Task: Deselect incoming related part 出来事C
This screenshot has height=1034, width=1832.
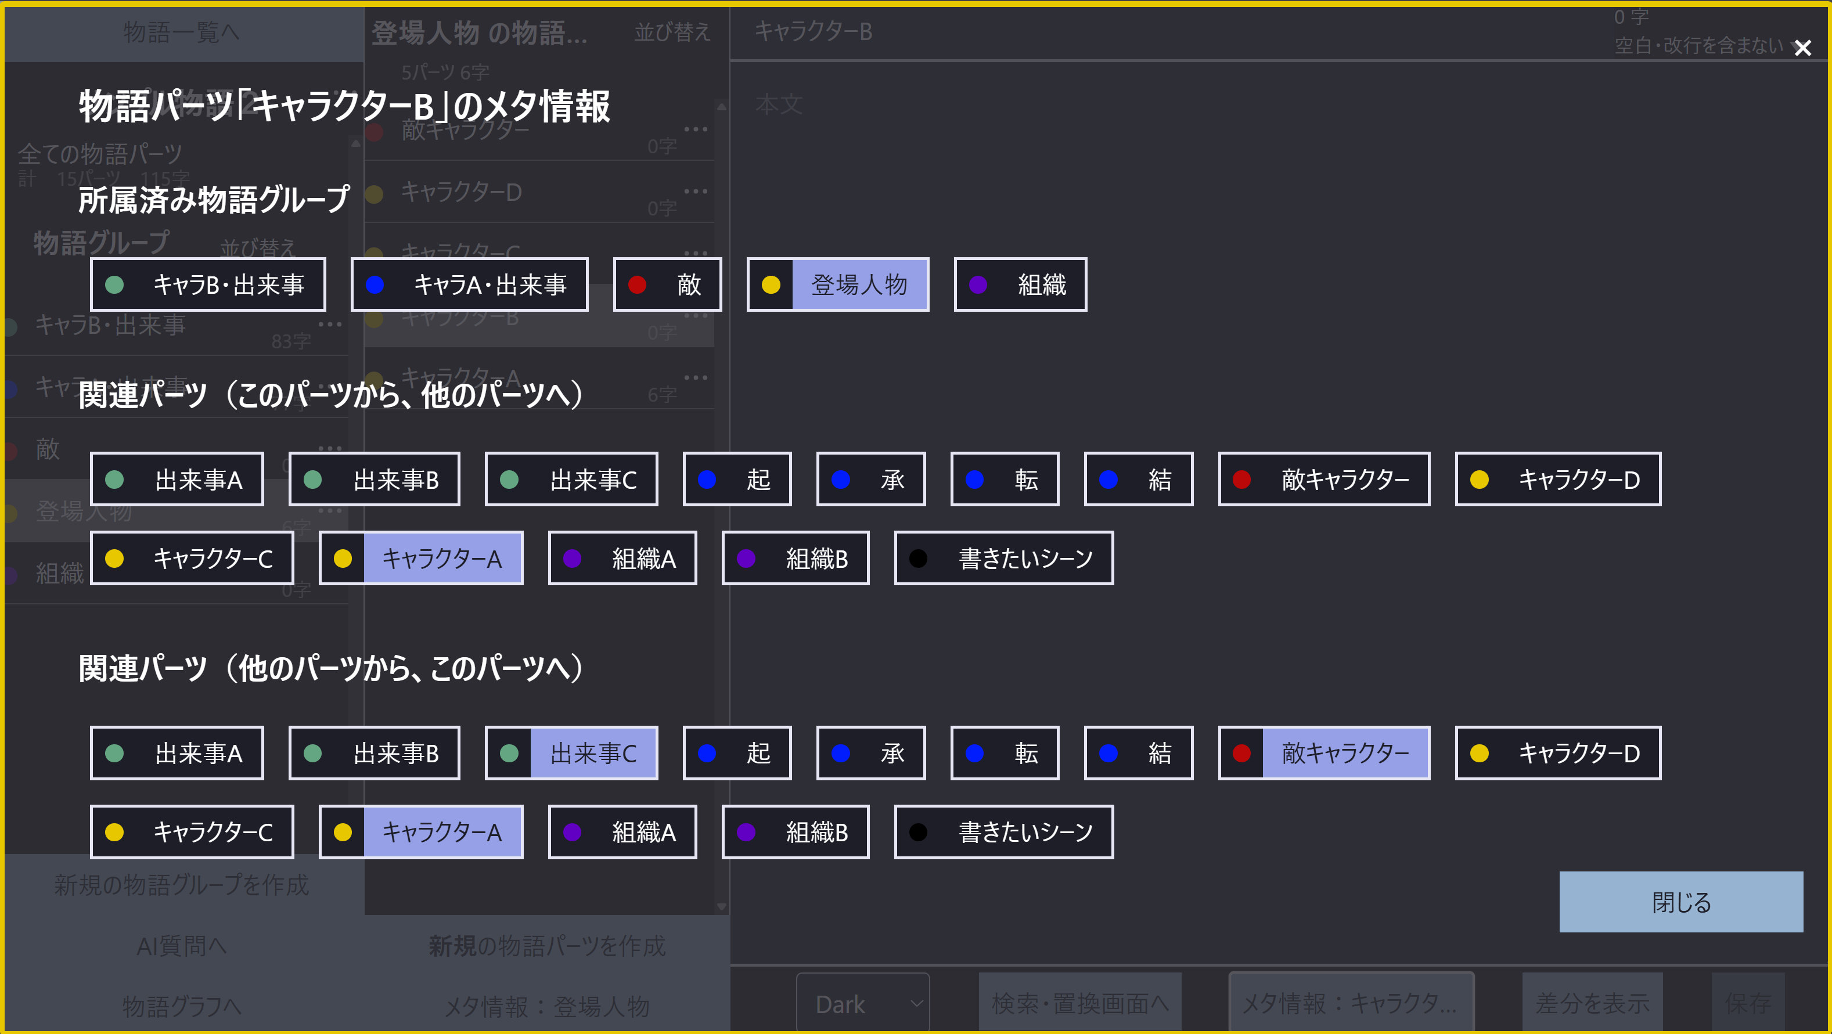Action: coord(571,753)
